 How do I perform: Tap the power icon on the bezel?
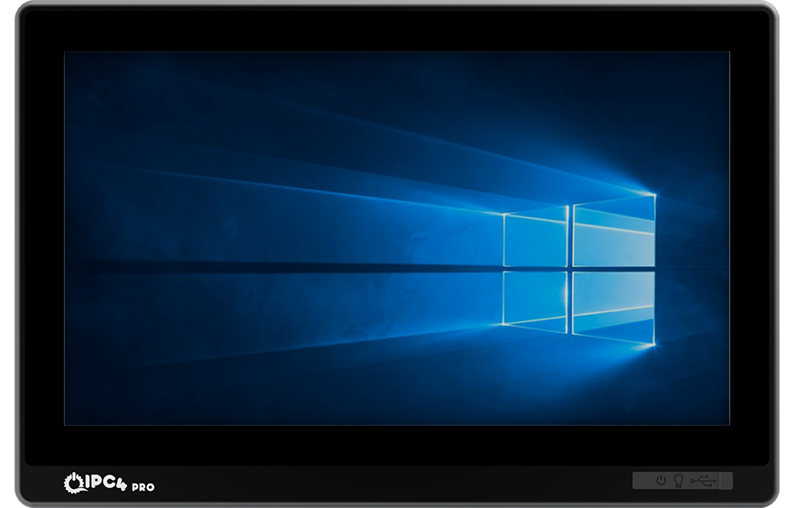coord(660,480)
